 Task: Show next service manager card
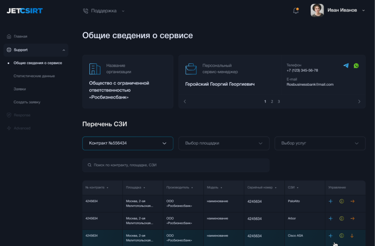359,101
